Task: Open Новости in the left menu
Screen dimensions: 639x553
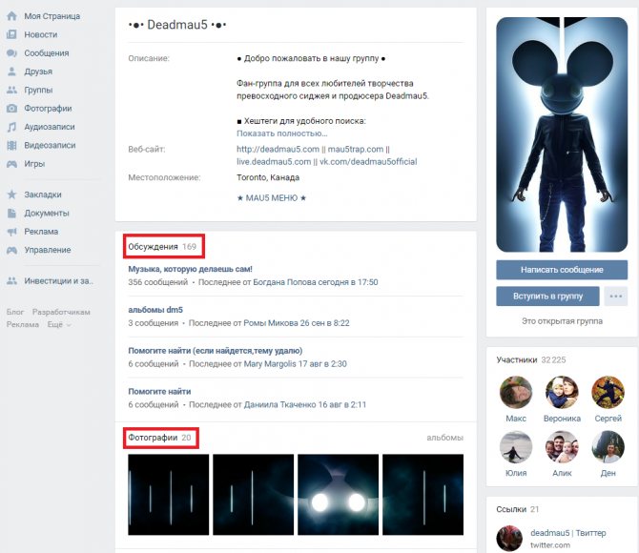Action: point(40,34)
